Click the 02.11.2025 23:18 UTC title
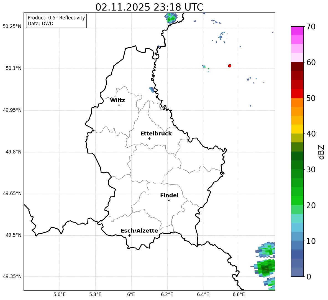 point(149,7)
